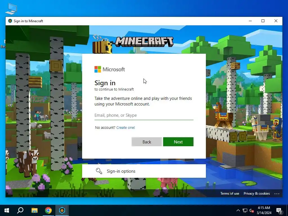Minimize the Sign in to Minecraft window
This screenshot has height=216, width=288.
(x=250, y=21)
